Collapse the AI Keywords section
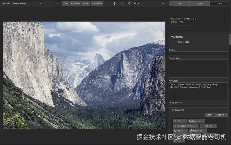This screenshot has width=231, height=145. pos(177,110)
